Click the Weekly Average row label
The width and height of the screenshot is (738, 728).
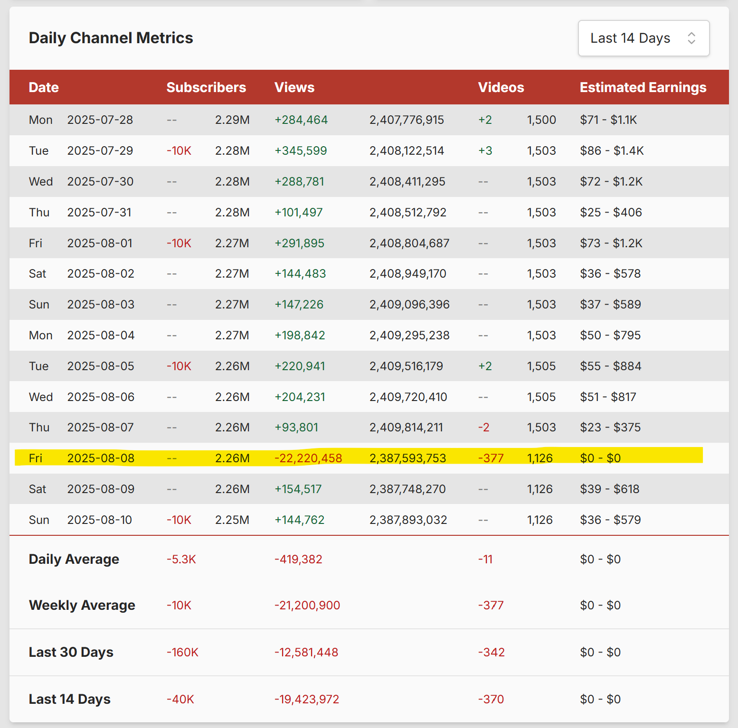click(x=82, y=605)
